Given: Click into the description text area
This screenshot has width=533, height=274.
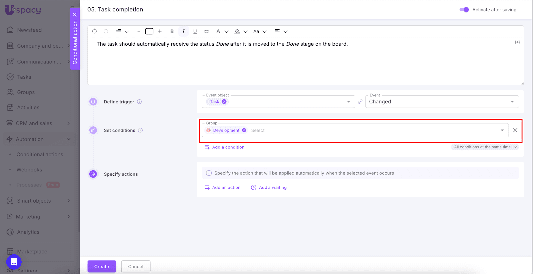Looking at the screenshot, I should point(305,63).
